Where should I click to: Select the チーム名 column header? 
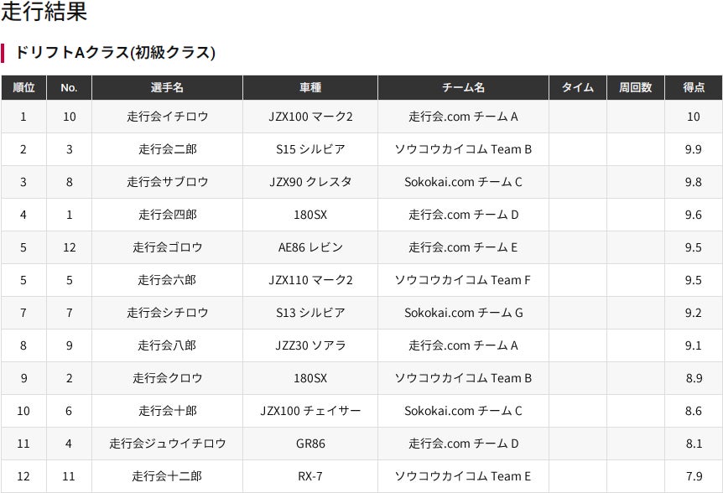pos(463,87)
